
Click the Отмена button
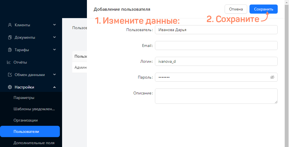click(x=236, y=9)
